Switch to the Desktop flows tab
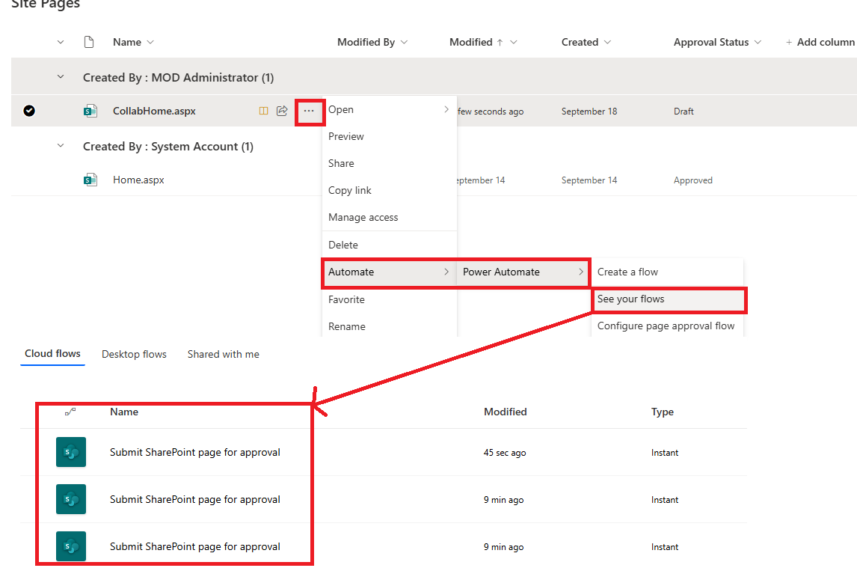 [134, 354]
